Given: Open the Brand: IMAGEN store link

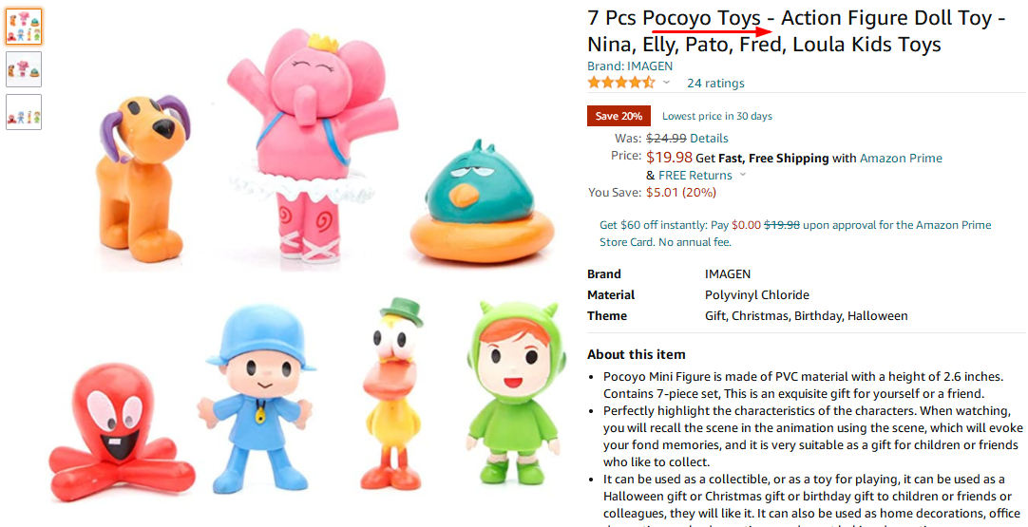Looking at the screenshot, I should coord(630,66).
